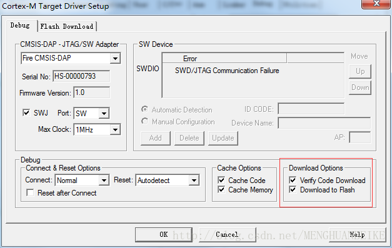Image resolution: width=392 pixels, height=248 pixels.
Task: Confirm with the OK button
Action: 164,234
